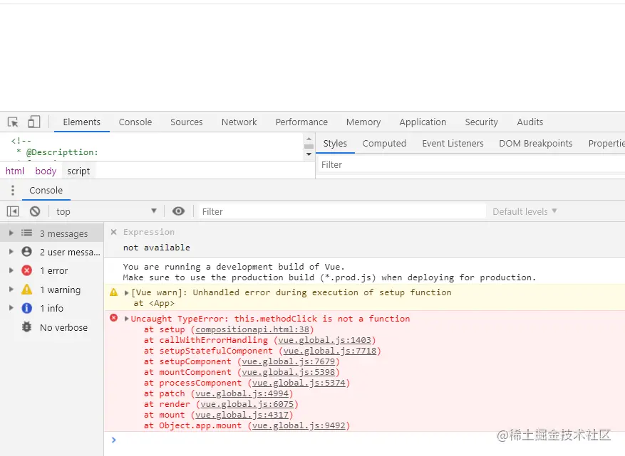Click red error icon beside Uncaught TypeError
Image resolution: width=625 pixels, height=456 pixels.
pyautogui.click(x=113, y=318)
